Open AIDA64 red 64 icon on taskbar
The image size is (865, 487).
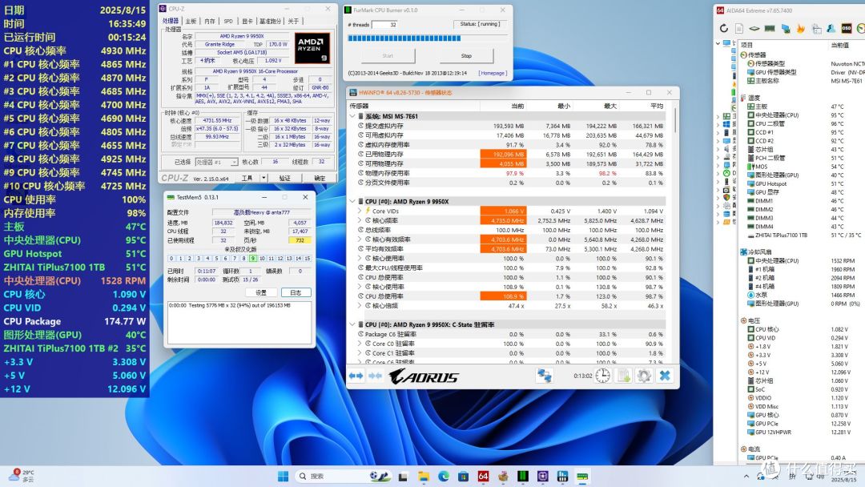(x=483, y=476)
